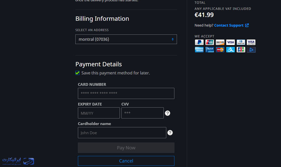Click the PayPal payment icon
Screen dimensions: 281x167
click(x=199, y=42)
